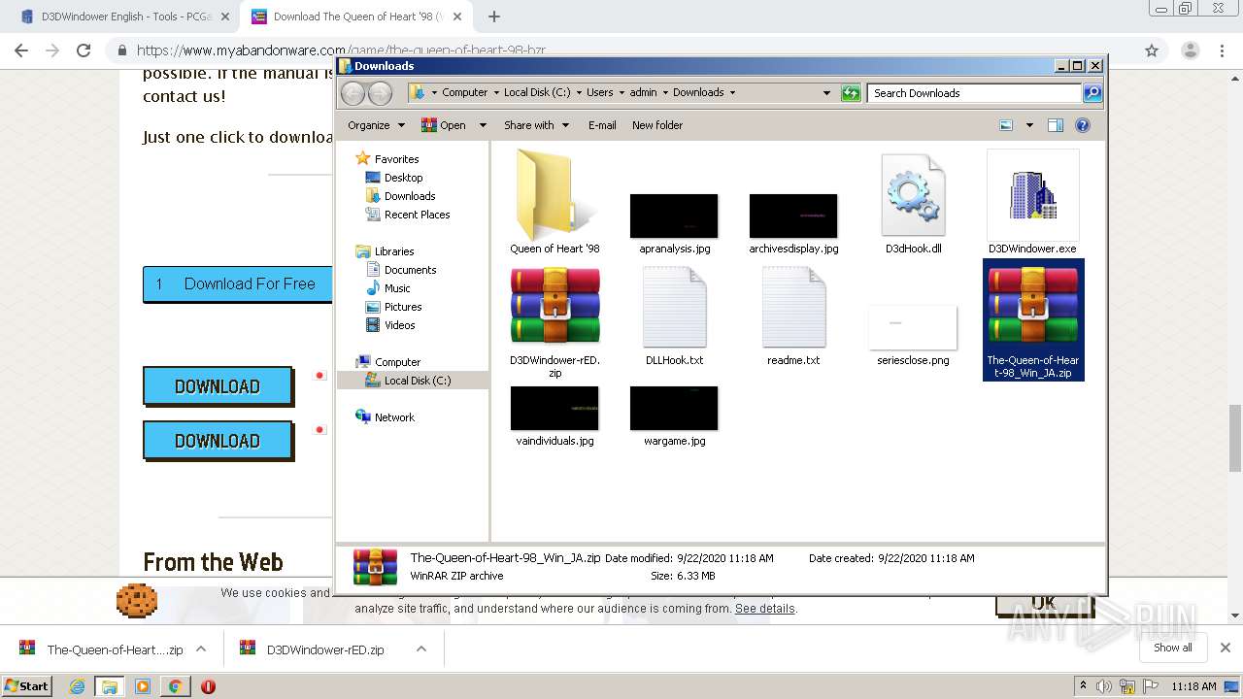Select Favorites in navigation pane
Screen dimensions: 1243x699
tap(397, 159)
